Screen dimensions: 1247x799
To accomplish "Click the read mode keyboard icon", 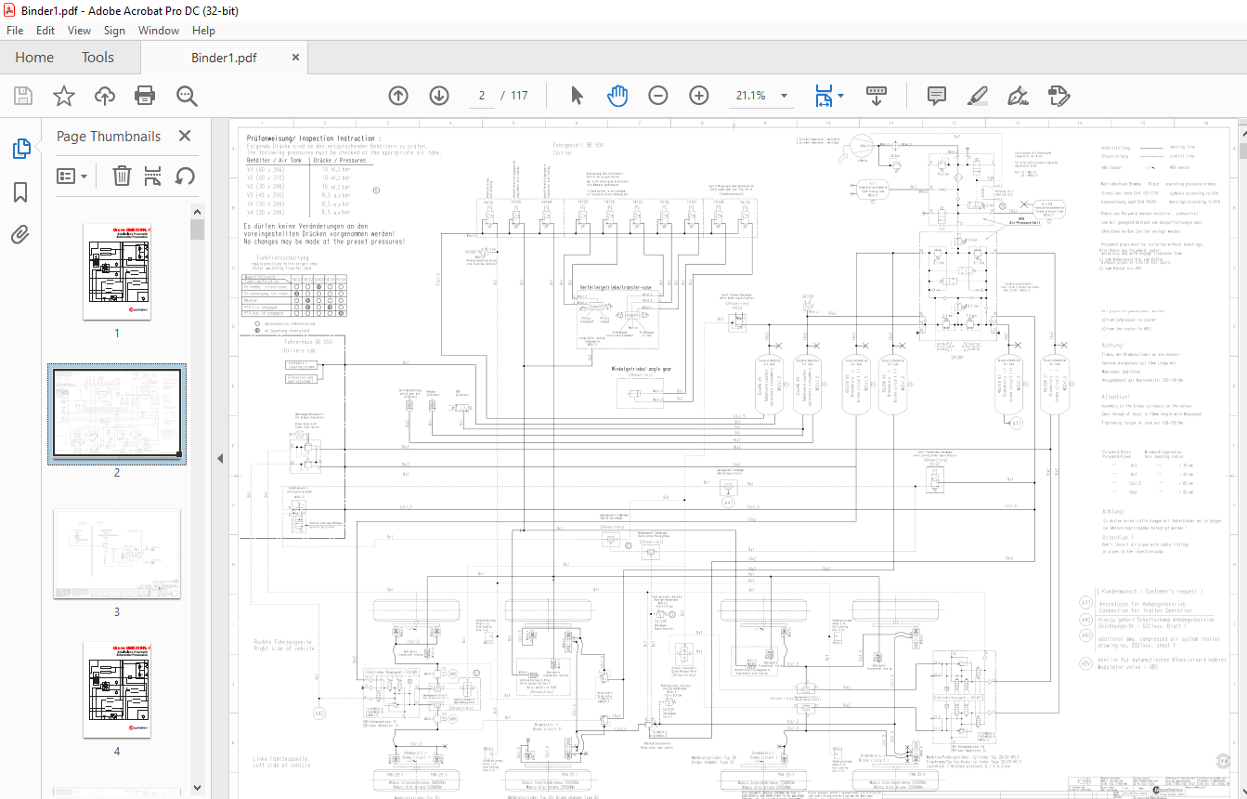I will click(877, 96).
